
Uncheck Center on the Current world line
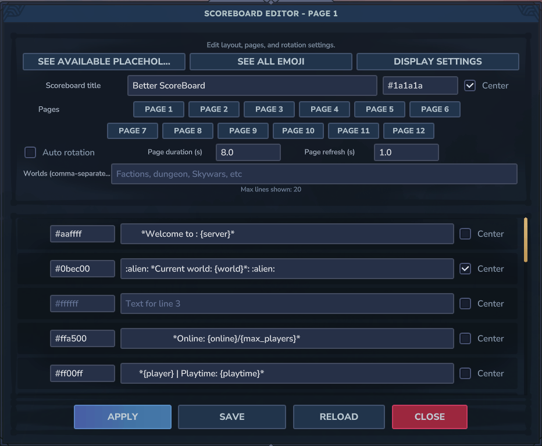pyautogui.click(x=465, y=269)
